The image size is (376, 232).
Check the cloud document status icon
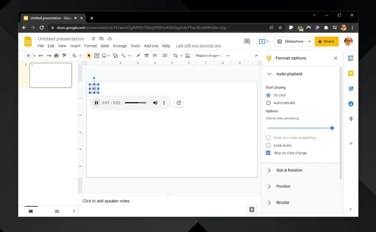coord(110,39)
